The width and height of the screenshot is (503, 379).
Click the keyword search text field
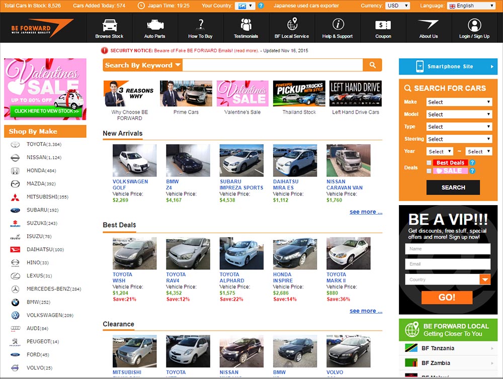pyautogui.click(x=272, y=65)
